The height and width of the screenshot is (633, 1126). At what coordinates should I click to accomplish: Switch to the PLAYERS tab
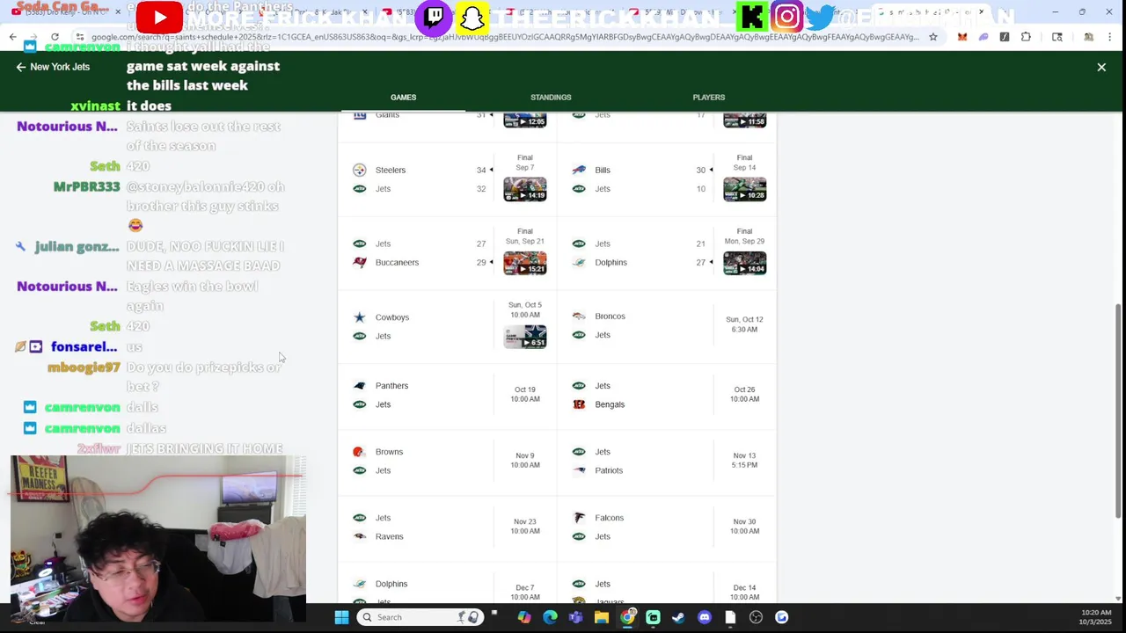(708, 98)
